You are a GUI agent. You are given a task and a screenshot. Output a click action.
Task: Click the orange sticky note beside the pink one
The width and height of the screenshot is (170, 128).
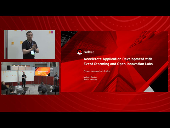click(x=50, y=32)
